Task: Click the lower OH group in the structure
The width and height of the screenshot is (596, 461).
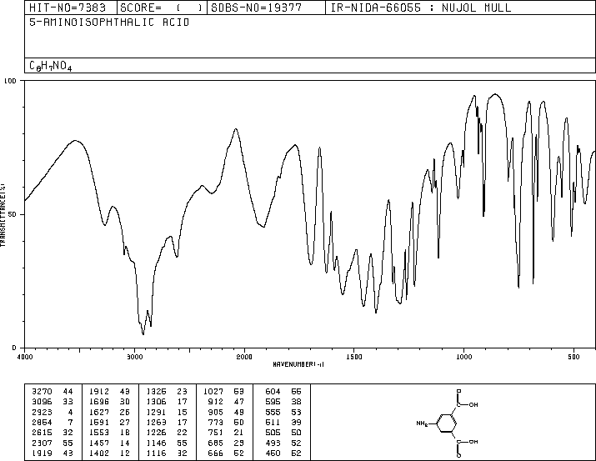Action: (473, 442)
